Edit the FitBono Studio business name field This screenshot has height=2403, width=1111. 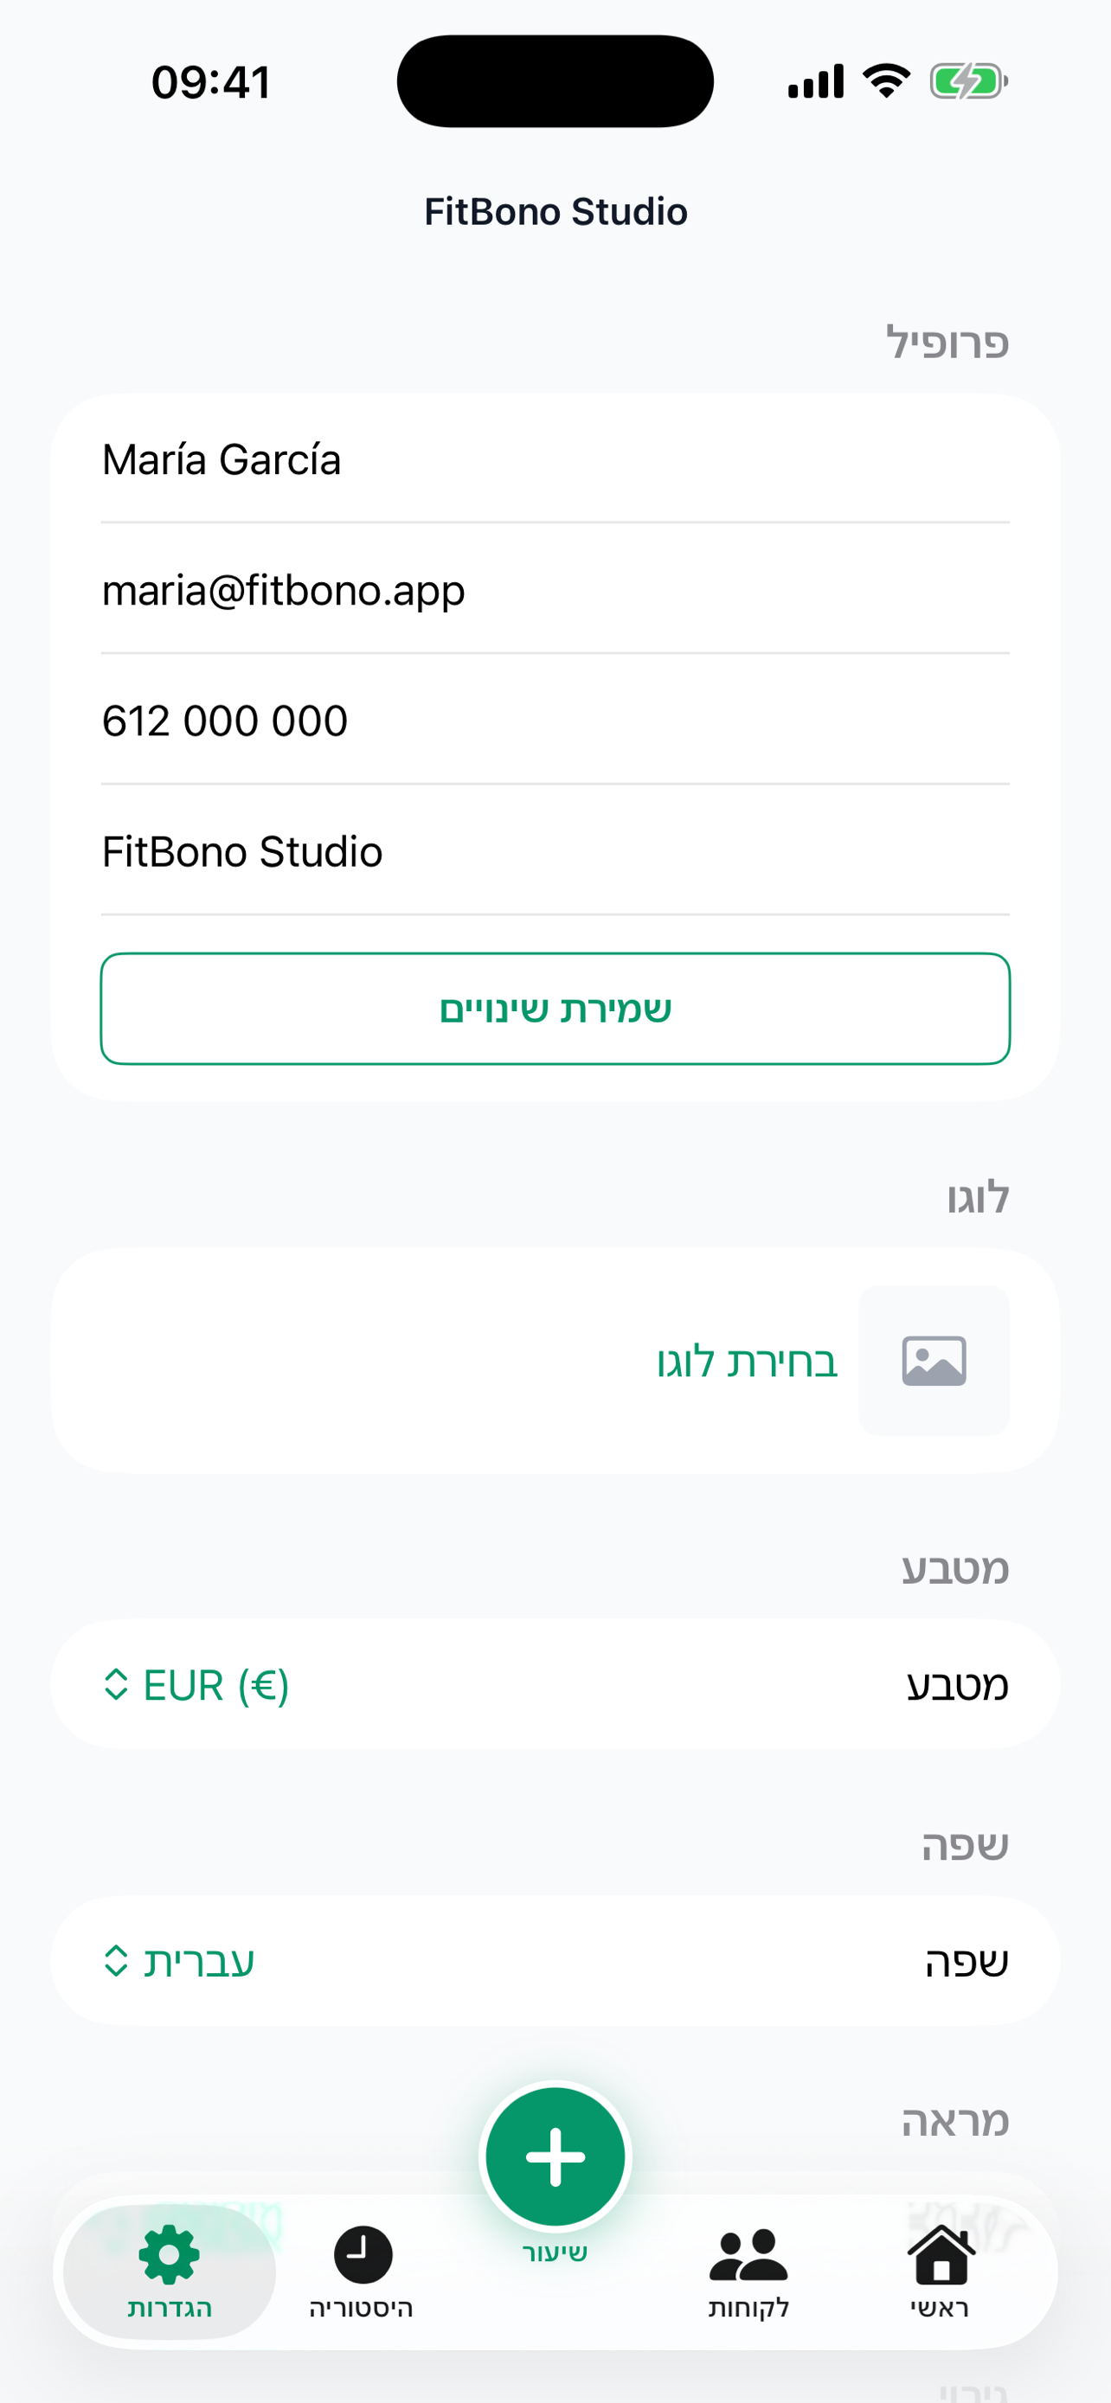pos(555,852)
